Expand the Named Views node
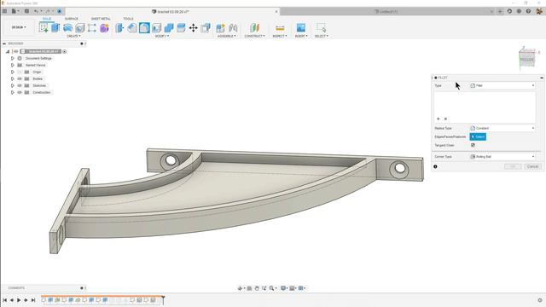This screenshot has width=546, height=307. pyautogui.click(x=13, y=65)
